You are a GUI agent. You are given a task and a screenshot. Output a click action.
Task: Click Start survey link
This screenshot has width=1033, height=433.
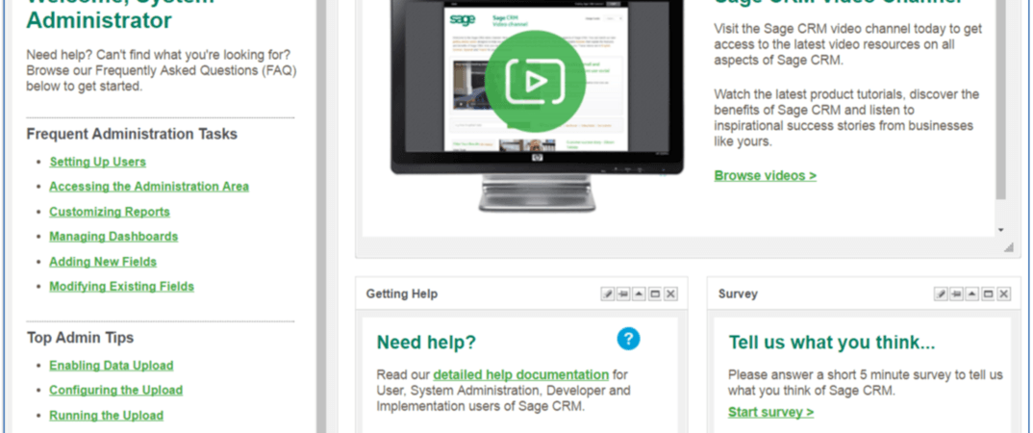tap(770, 412)
